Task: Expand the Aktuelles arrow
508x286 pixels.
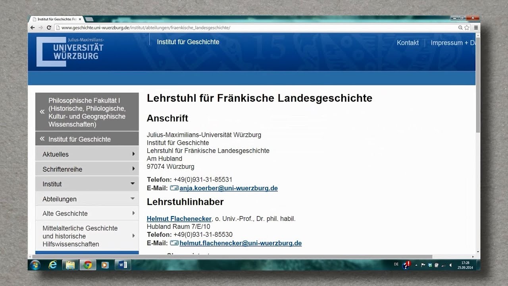Action: (x=133, y=154)
